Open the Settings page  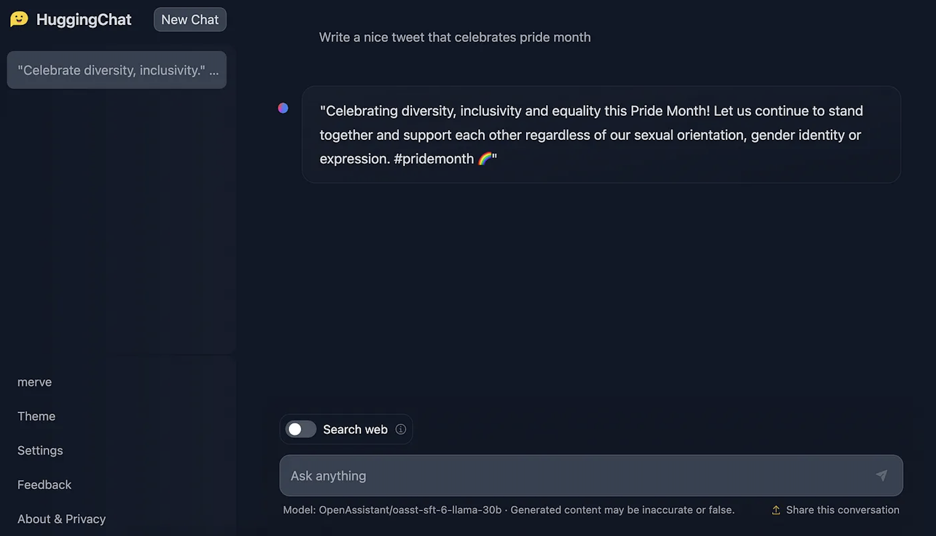(x=40, y=450)
